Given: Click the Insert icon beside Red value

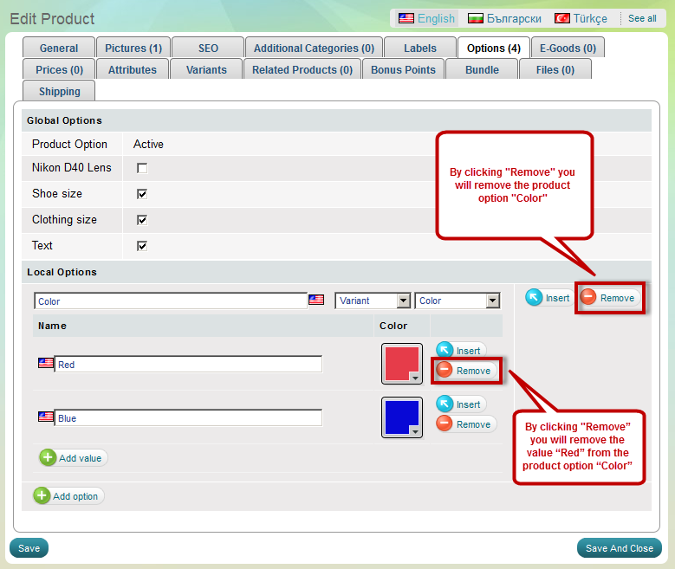Looking at the screenshot, I should point(445,351).
